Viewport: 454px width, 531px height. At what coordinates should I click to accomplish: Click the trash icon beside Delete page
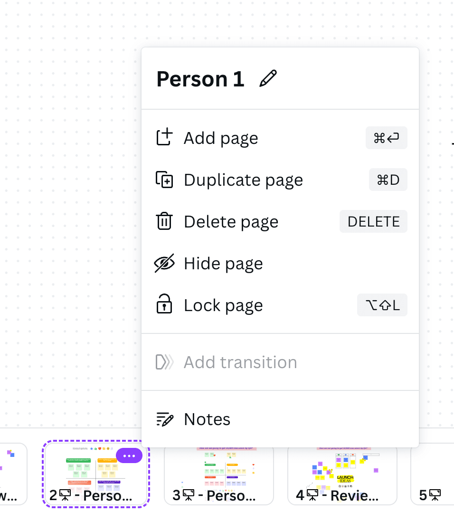pyautogui.click(x=164, y=221)
